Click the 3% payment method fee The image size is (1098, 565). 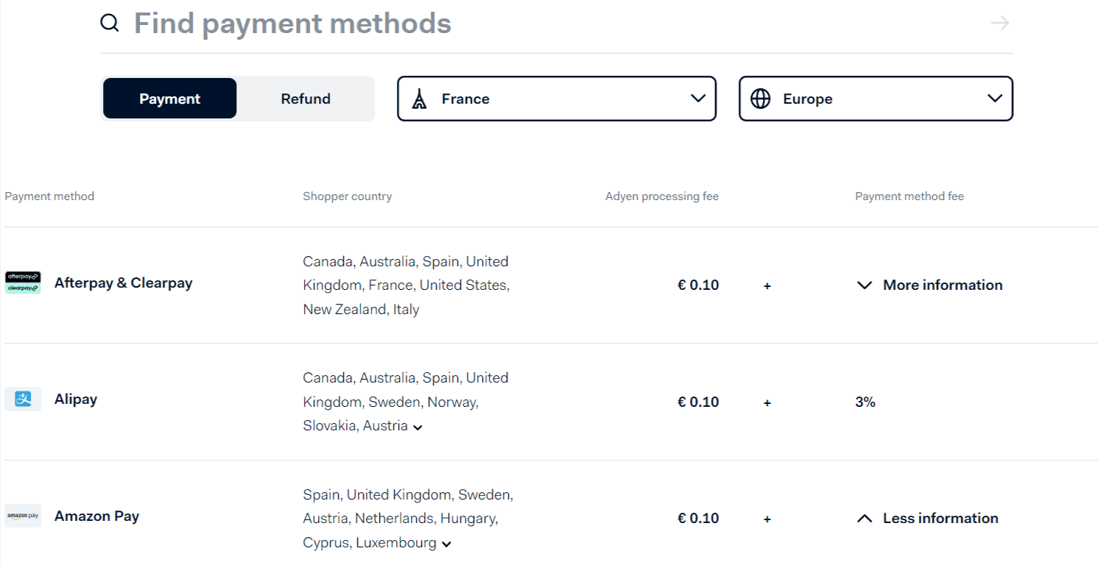(865, 402)
